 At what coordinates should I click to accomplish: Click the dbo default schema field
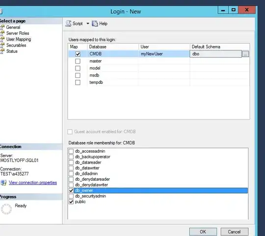[216, 54]
